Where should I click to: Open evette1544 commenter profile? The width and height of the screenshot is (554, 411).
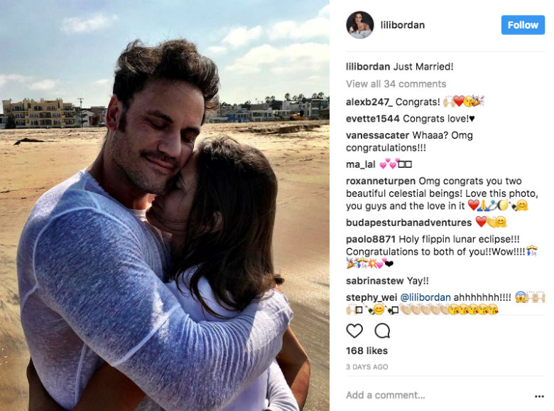click(x=372, y=119)
